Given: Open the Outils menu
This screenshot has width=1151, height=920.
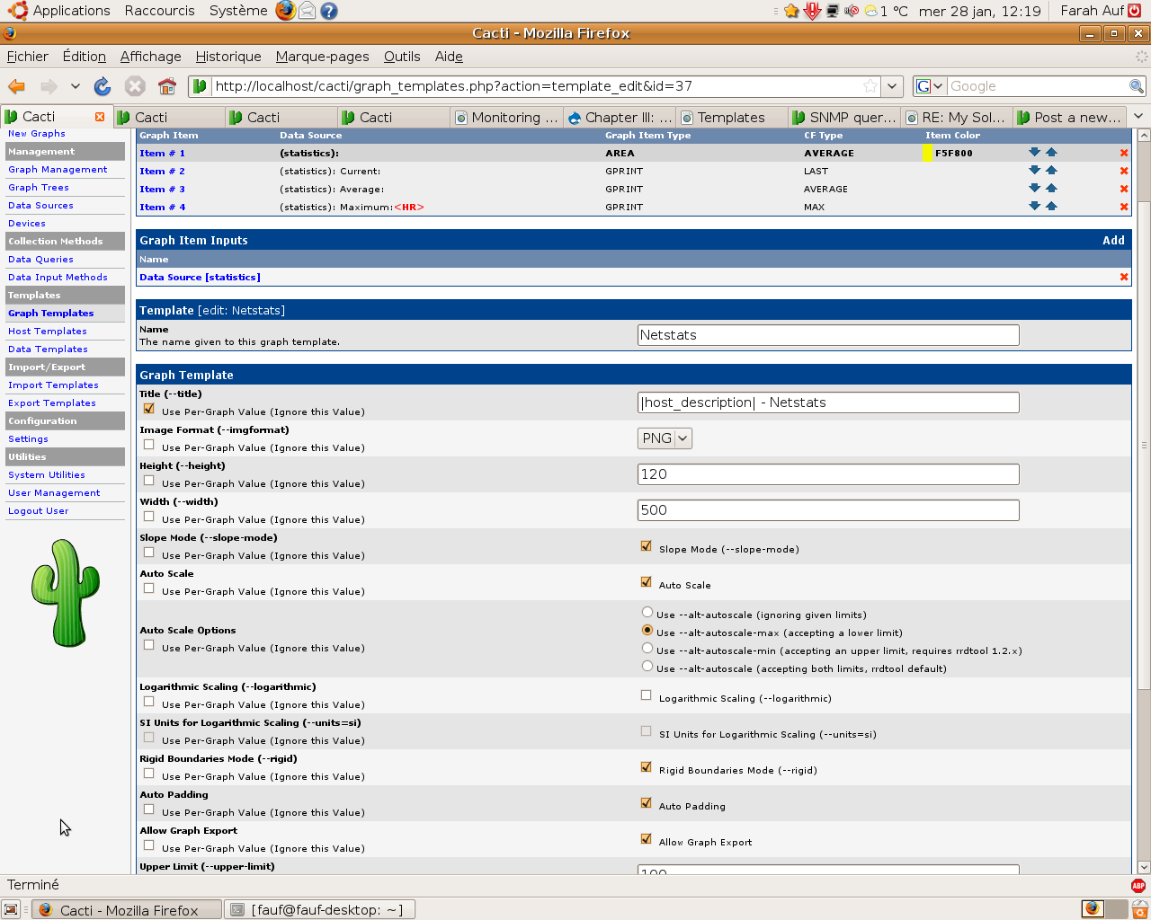Looking at the screenshot, I should 402,57.
